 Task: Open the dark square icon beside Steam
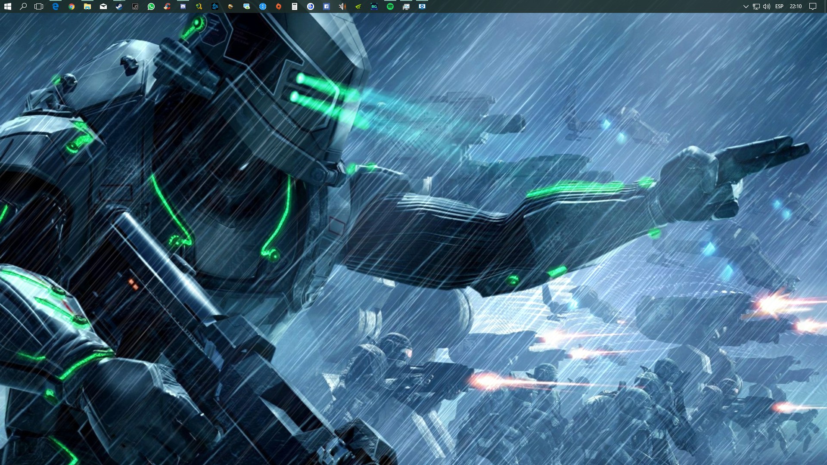pos(135,6)
